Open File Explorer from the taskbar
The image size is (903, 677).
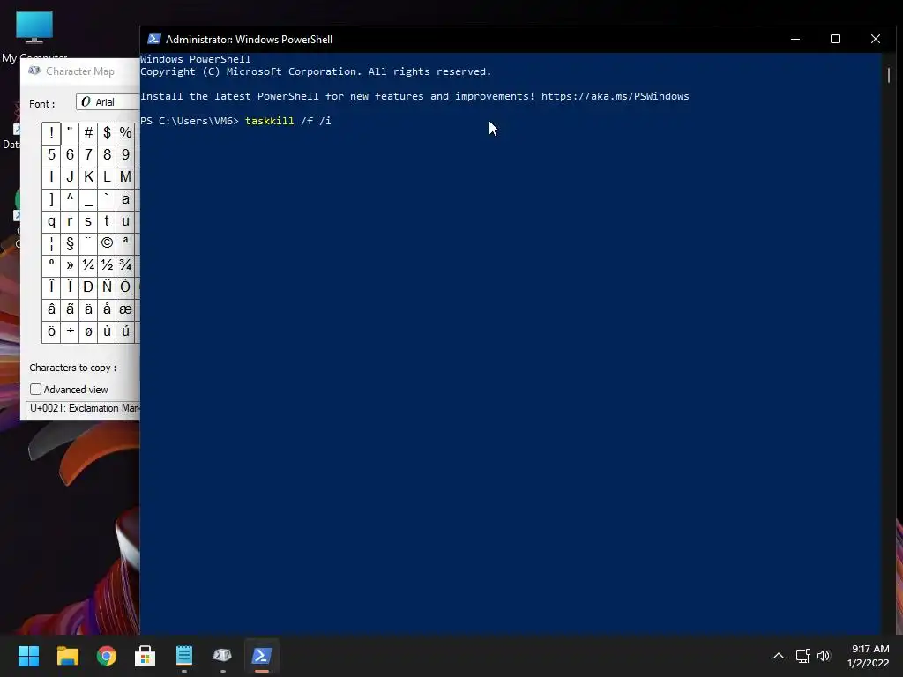(67, 655)
